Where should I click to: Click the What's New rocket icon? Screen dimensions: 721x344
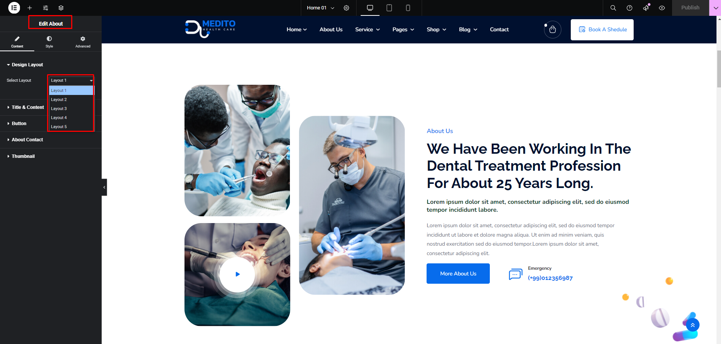pos(646,8)
